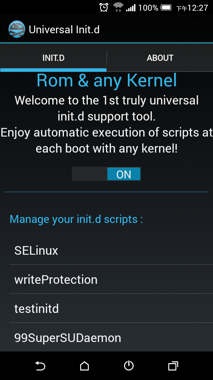Screen dimensions: 213x380
Task: Tap the power button in navigation bar
Action: [x=129, y=366]
